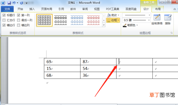Viewport: 178px width, 105px height.
Task: Switch to the 页面布局 ribbon tab
Action: click(47, 9)
